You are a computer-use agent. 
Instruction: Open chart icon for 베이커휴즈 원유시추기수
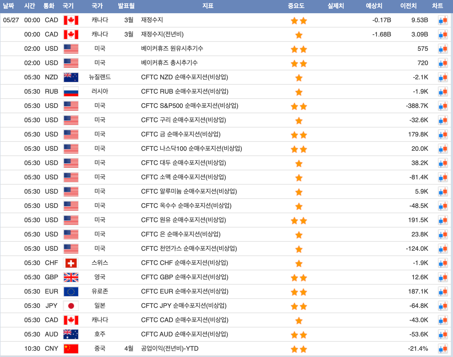(443, 49)
